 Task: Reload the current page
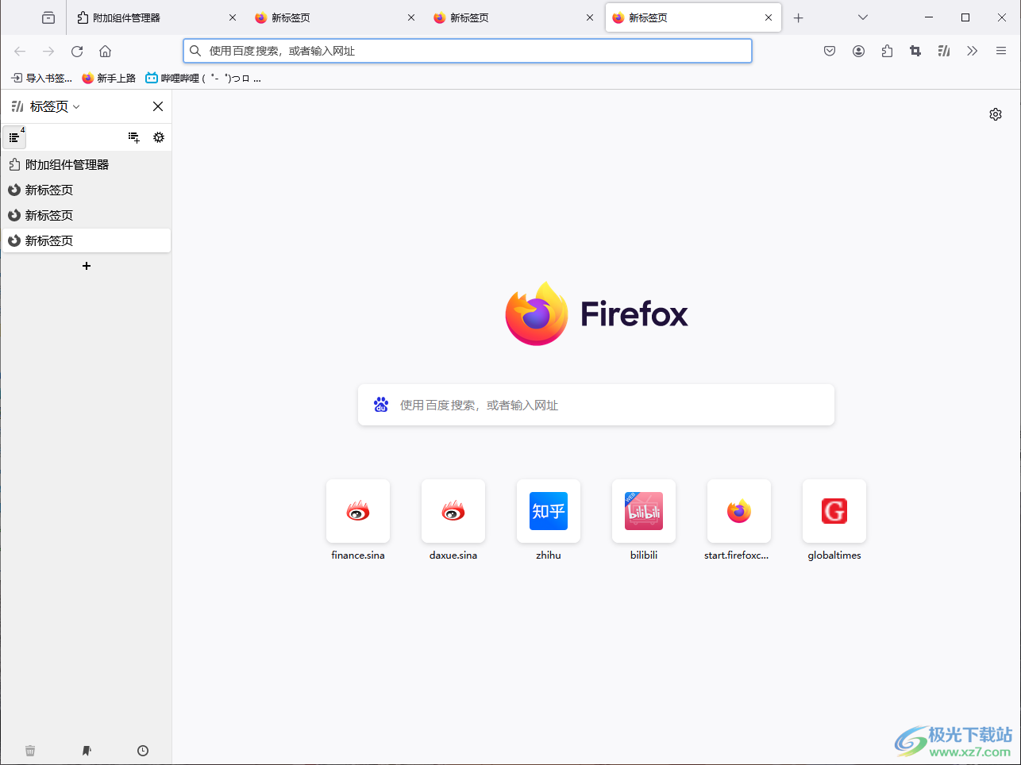click(77, 51)
